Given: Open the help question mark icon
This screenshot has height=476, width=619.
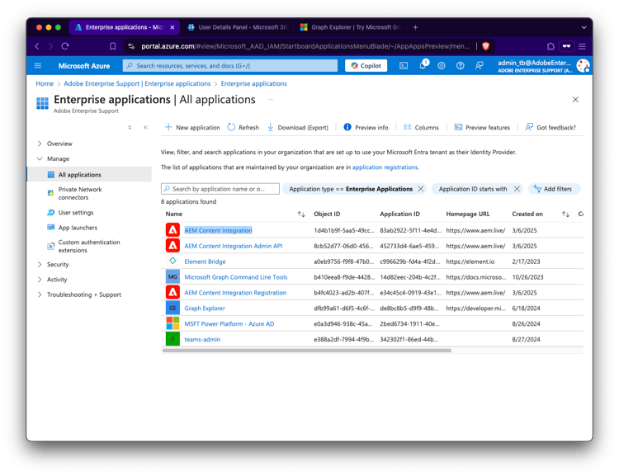Looking at the screenshot, I should tap(461, 65).
